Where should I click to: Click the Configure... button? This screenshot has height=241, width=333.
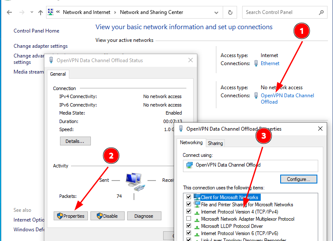299,179
